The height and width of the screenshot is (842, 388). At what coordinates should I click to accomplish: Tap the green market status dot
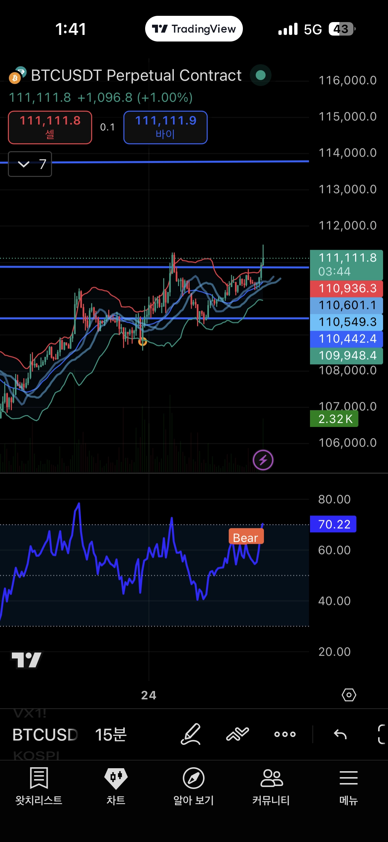tap(261, 75)
